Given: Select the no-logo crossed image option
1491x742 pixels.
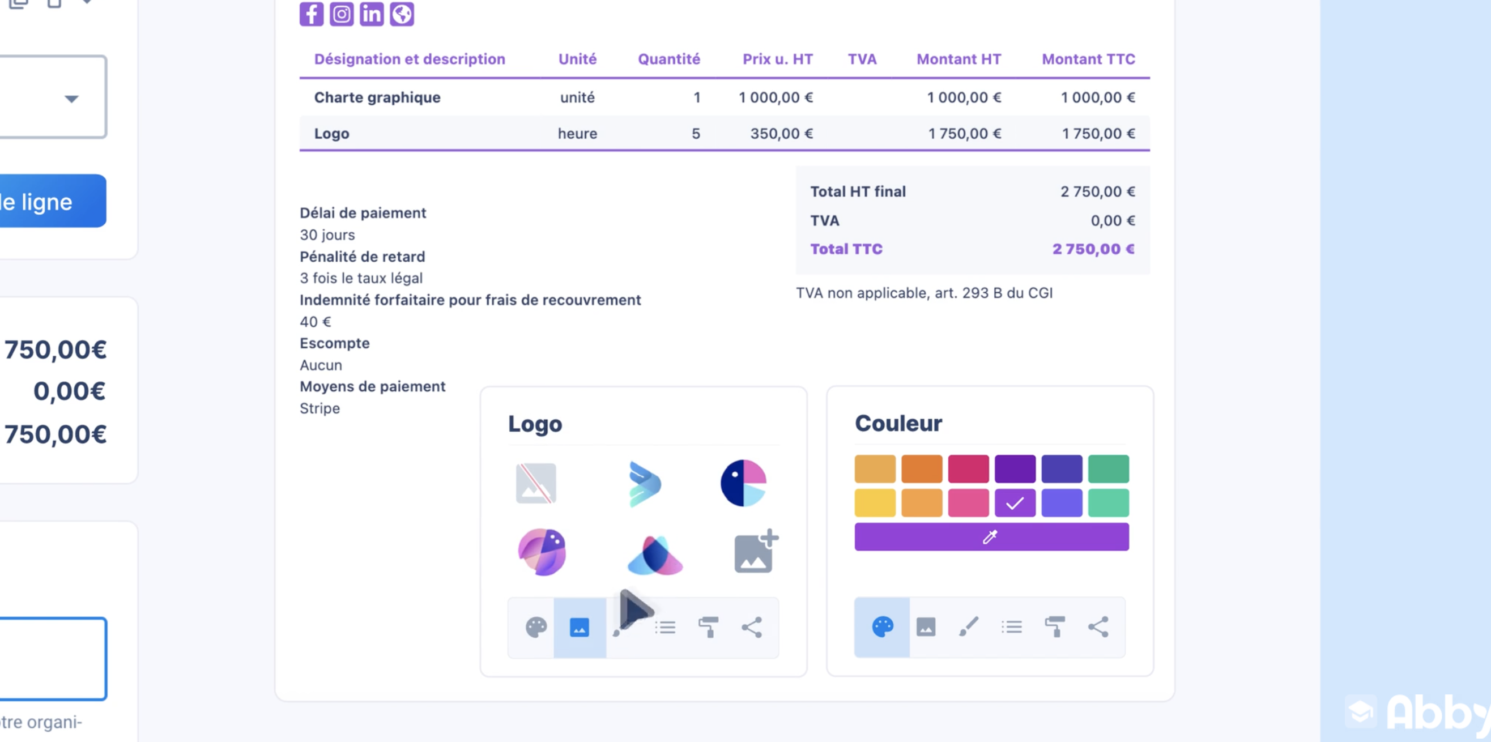Looking at the screenshot, I should point(536,483).
